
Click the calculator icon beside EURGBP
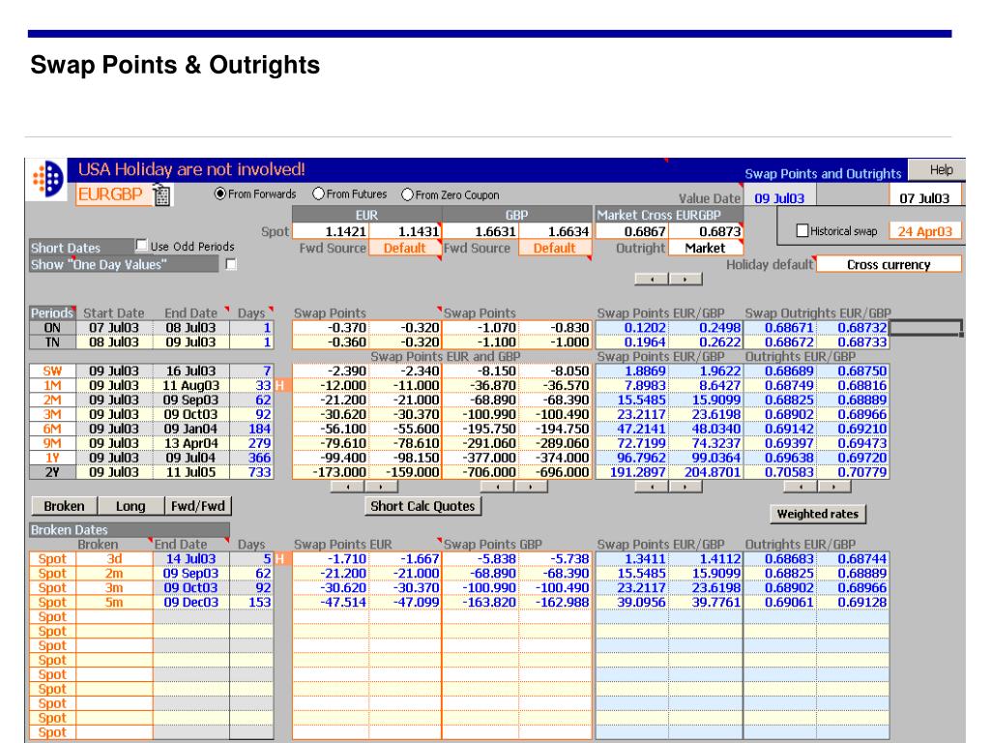(161, 195)
